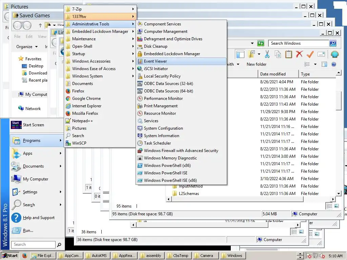Open Event Viewer from Administrative Tools
The image size is (347, 260).
tap(181, 61)
